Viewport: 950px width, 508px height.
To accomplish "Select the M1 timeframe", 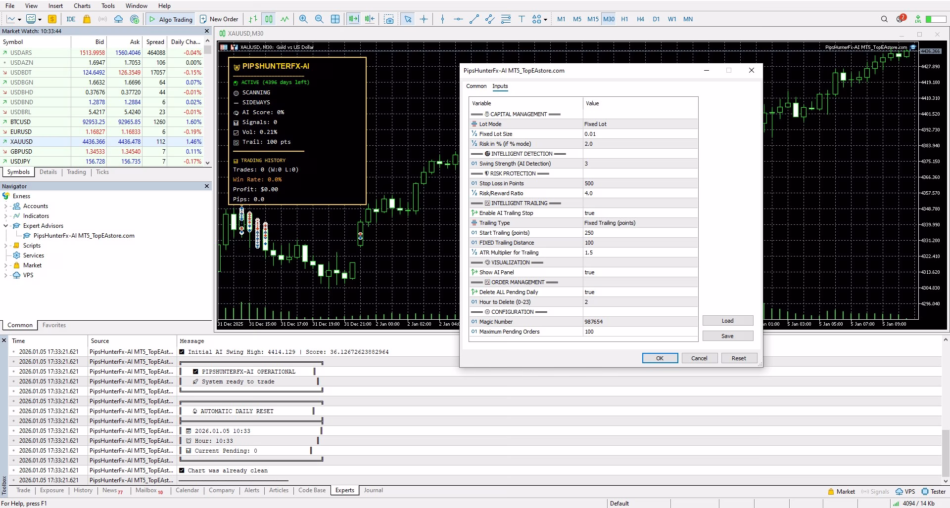I will coord(561,19).
